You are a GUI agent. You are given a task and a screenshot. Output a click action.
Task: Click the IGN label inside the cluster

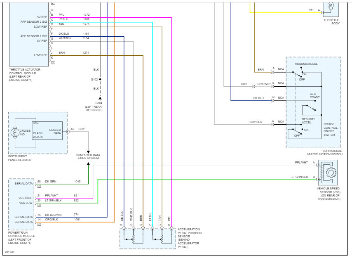coord(36,123)
